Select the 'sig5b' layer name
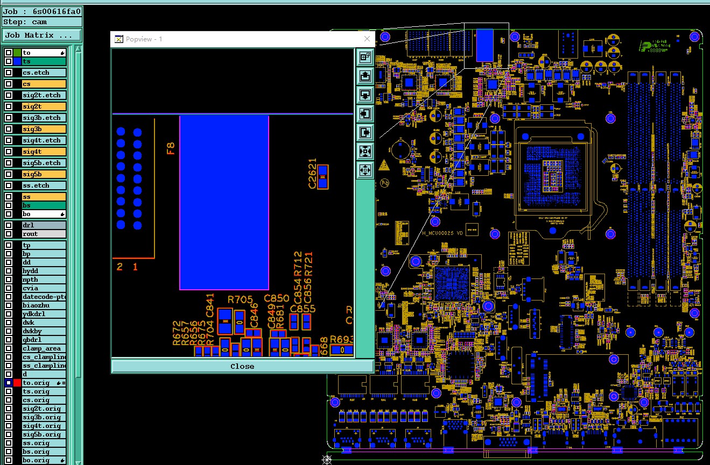The height and width of the screenshot is (465, 710). click(x=44, y=174)
